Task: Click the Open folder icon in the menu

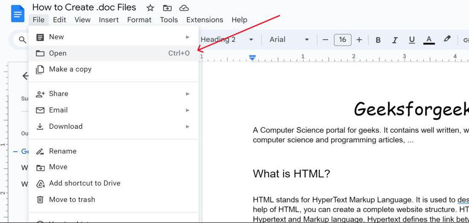Action: point(40,54)
